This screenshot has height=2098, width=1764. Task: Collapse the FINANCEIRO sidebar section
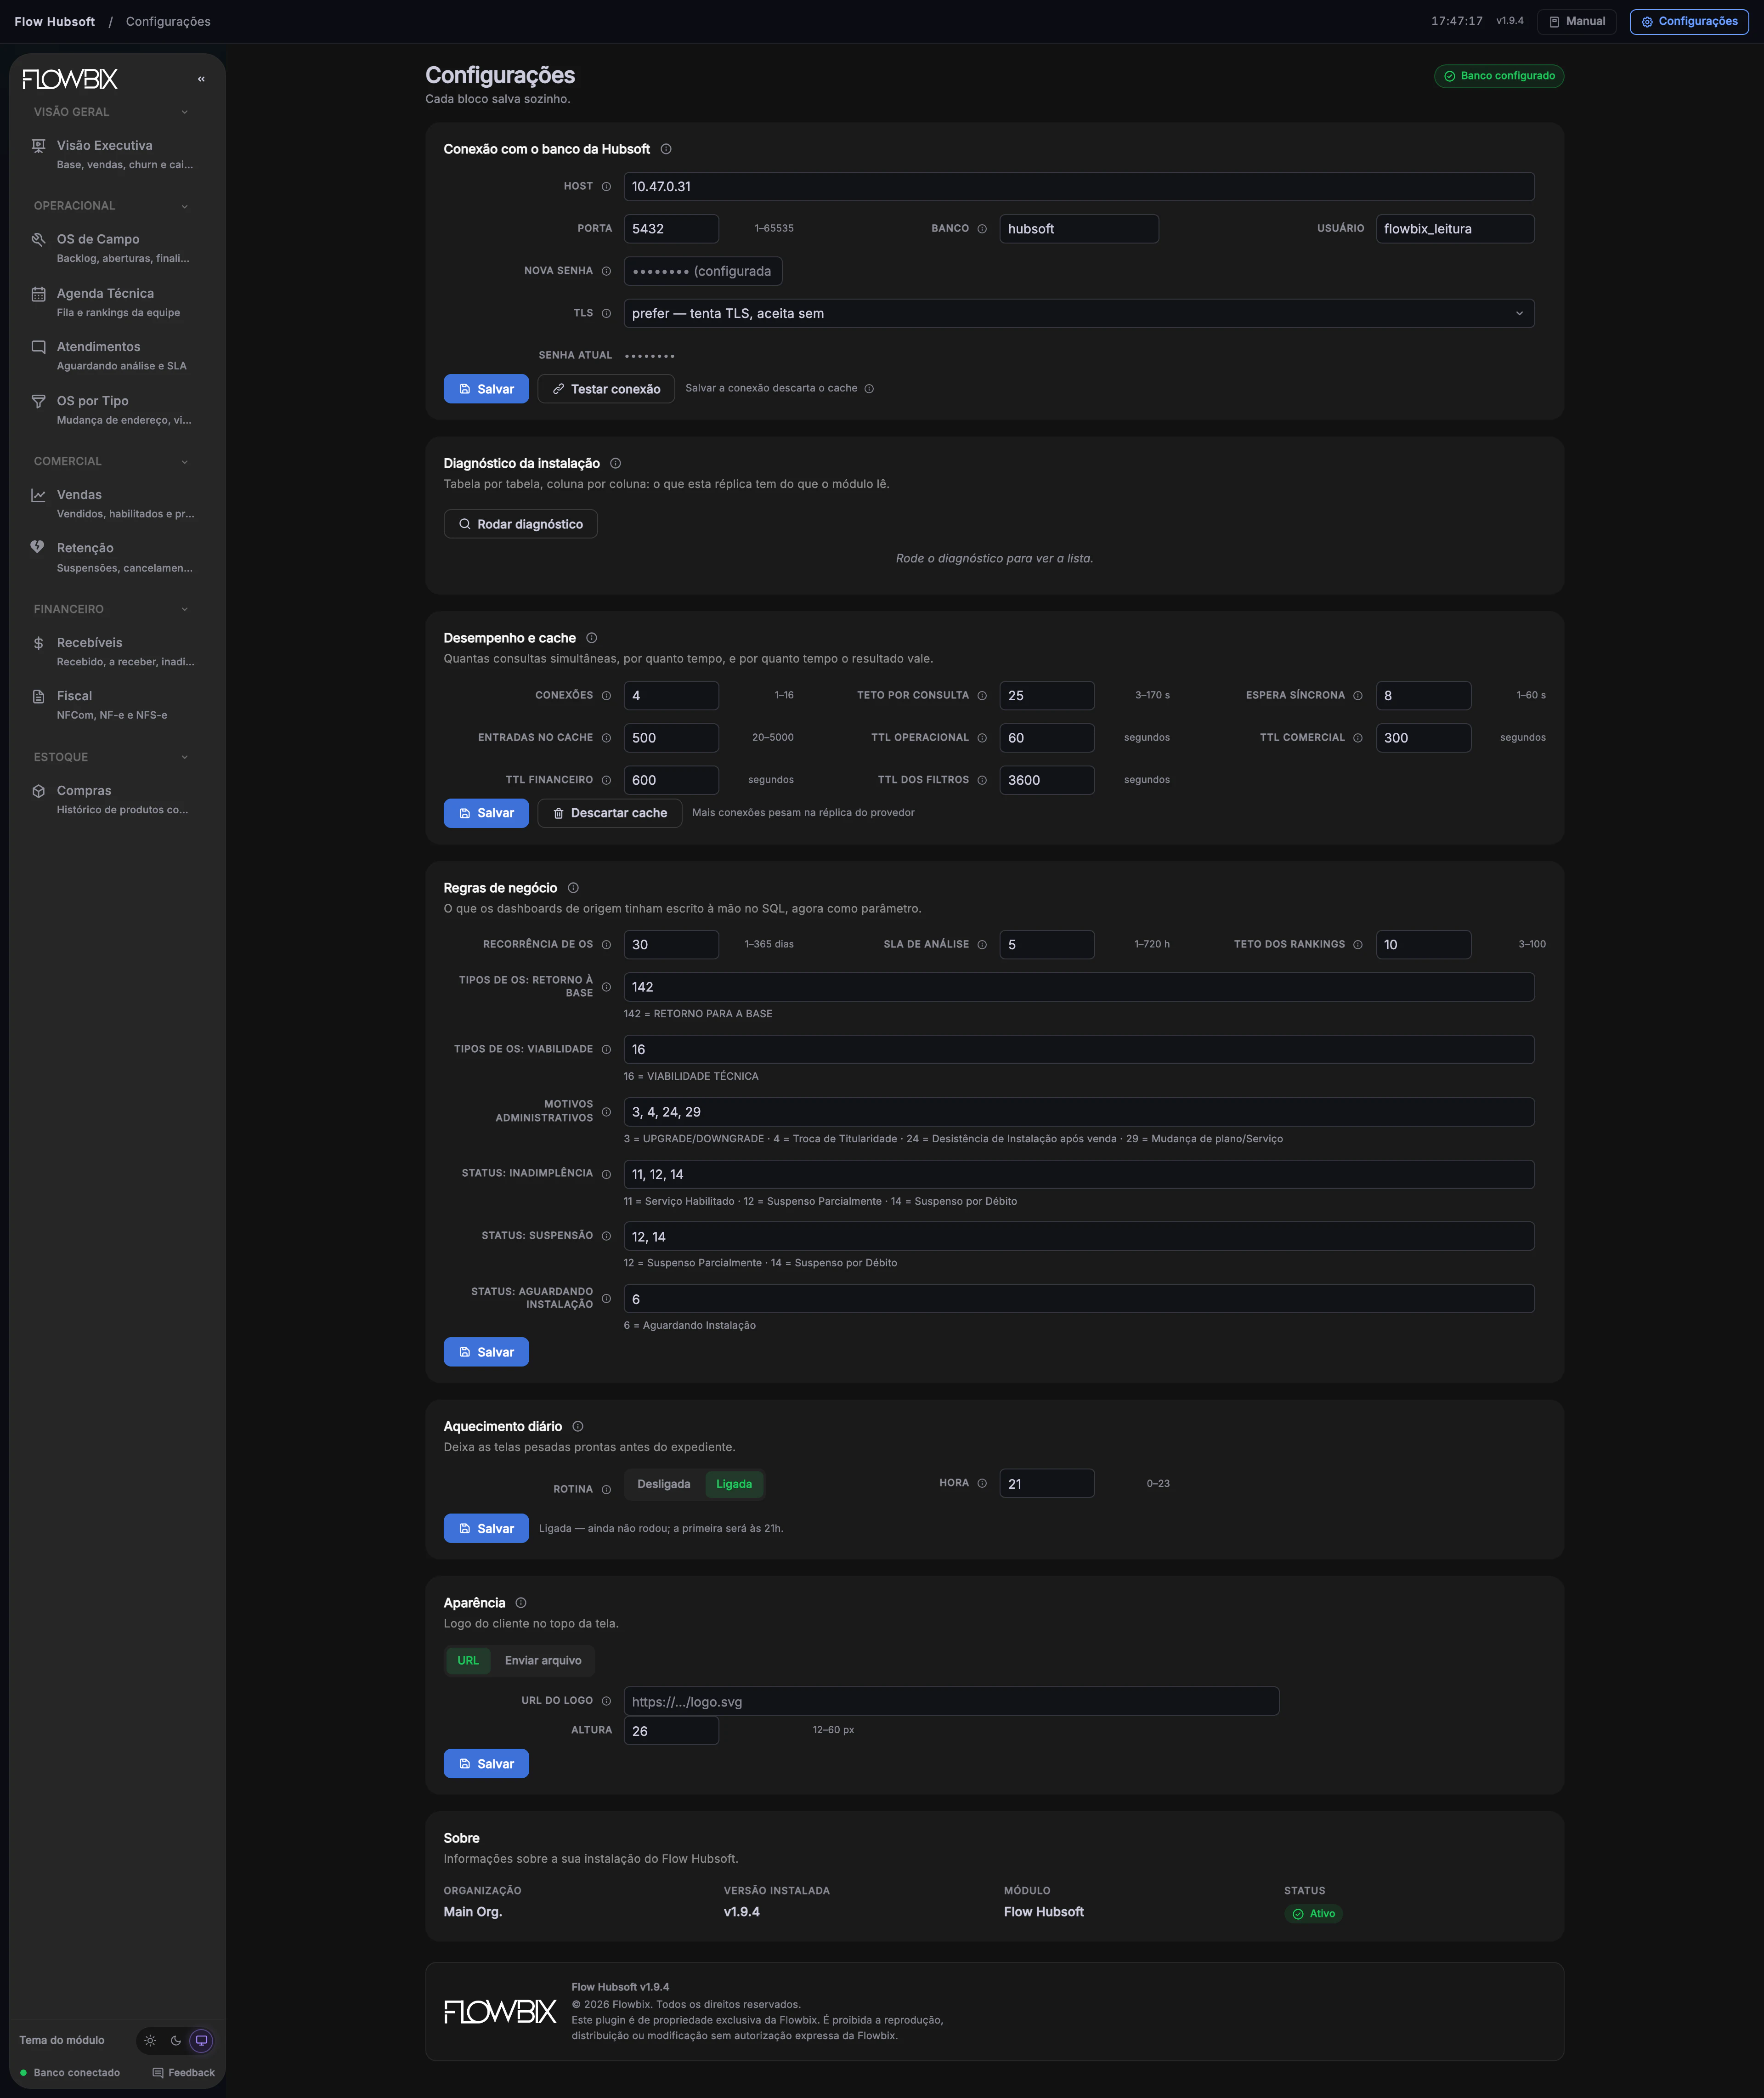pos(111,609)
